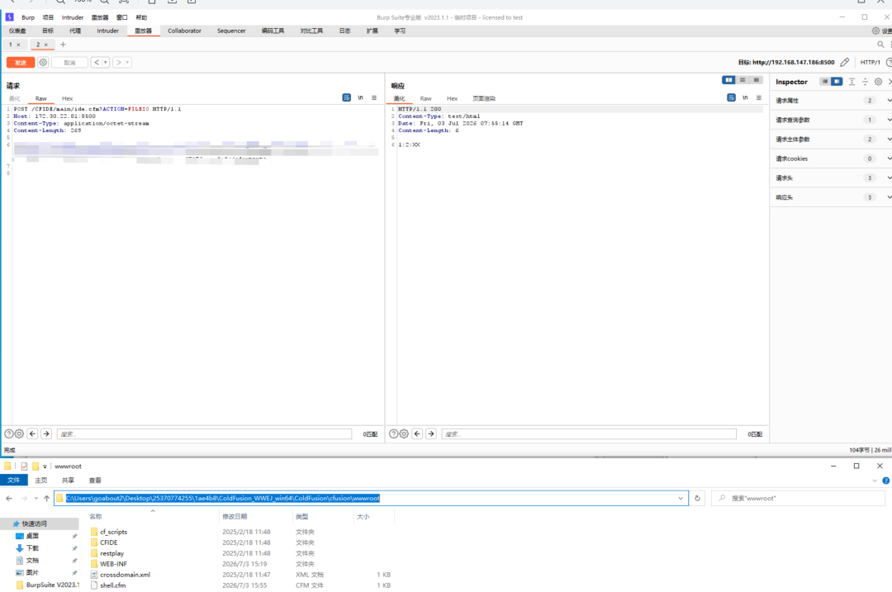
Task: Open the Collaborator tab
Action: click(184, 31)
